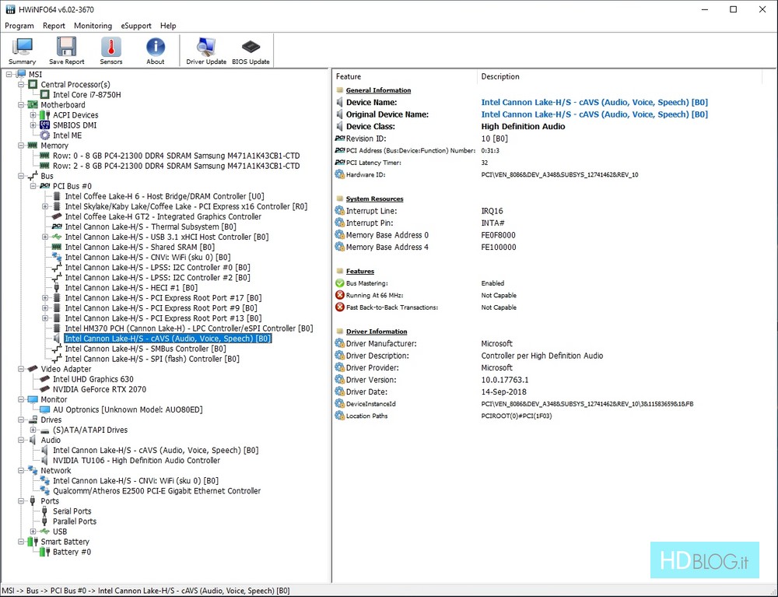Collapse the PCI Bus #0 node

point(33,187)
